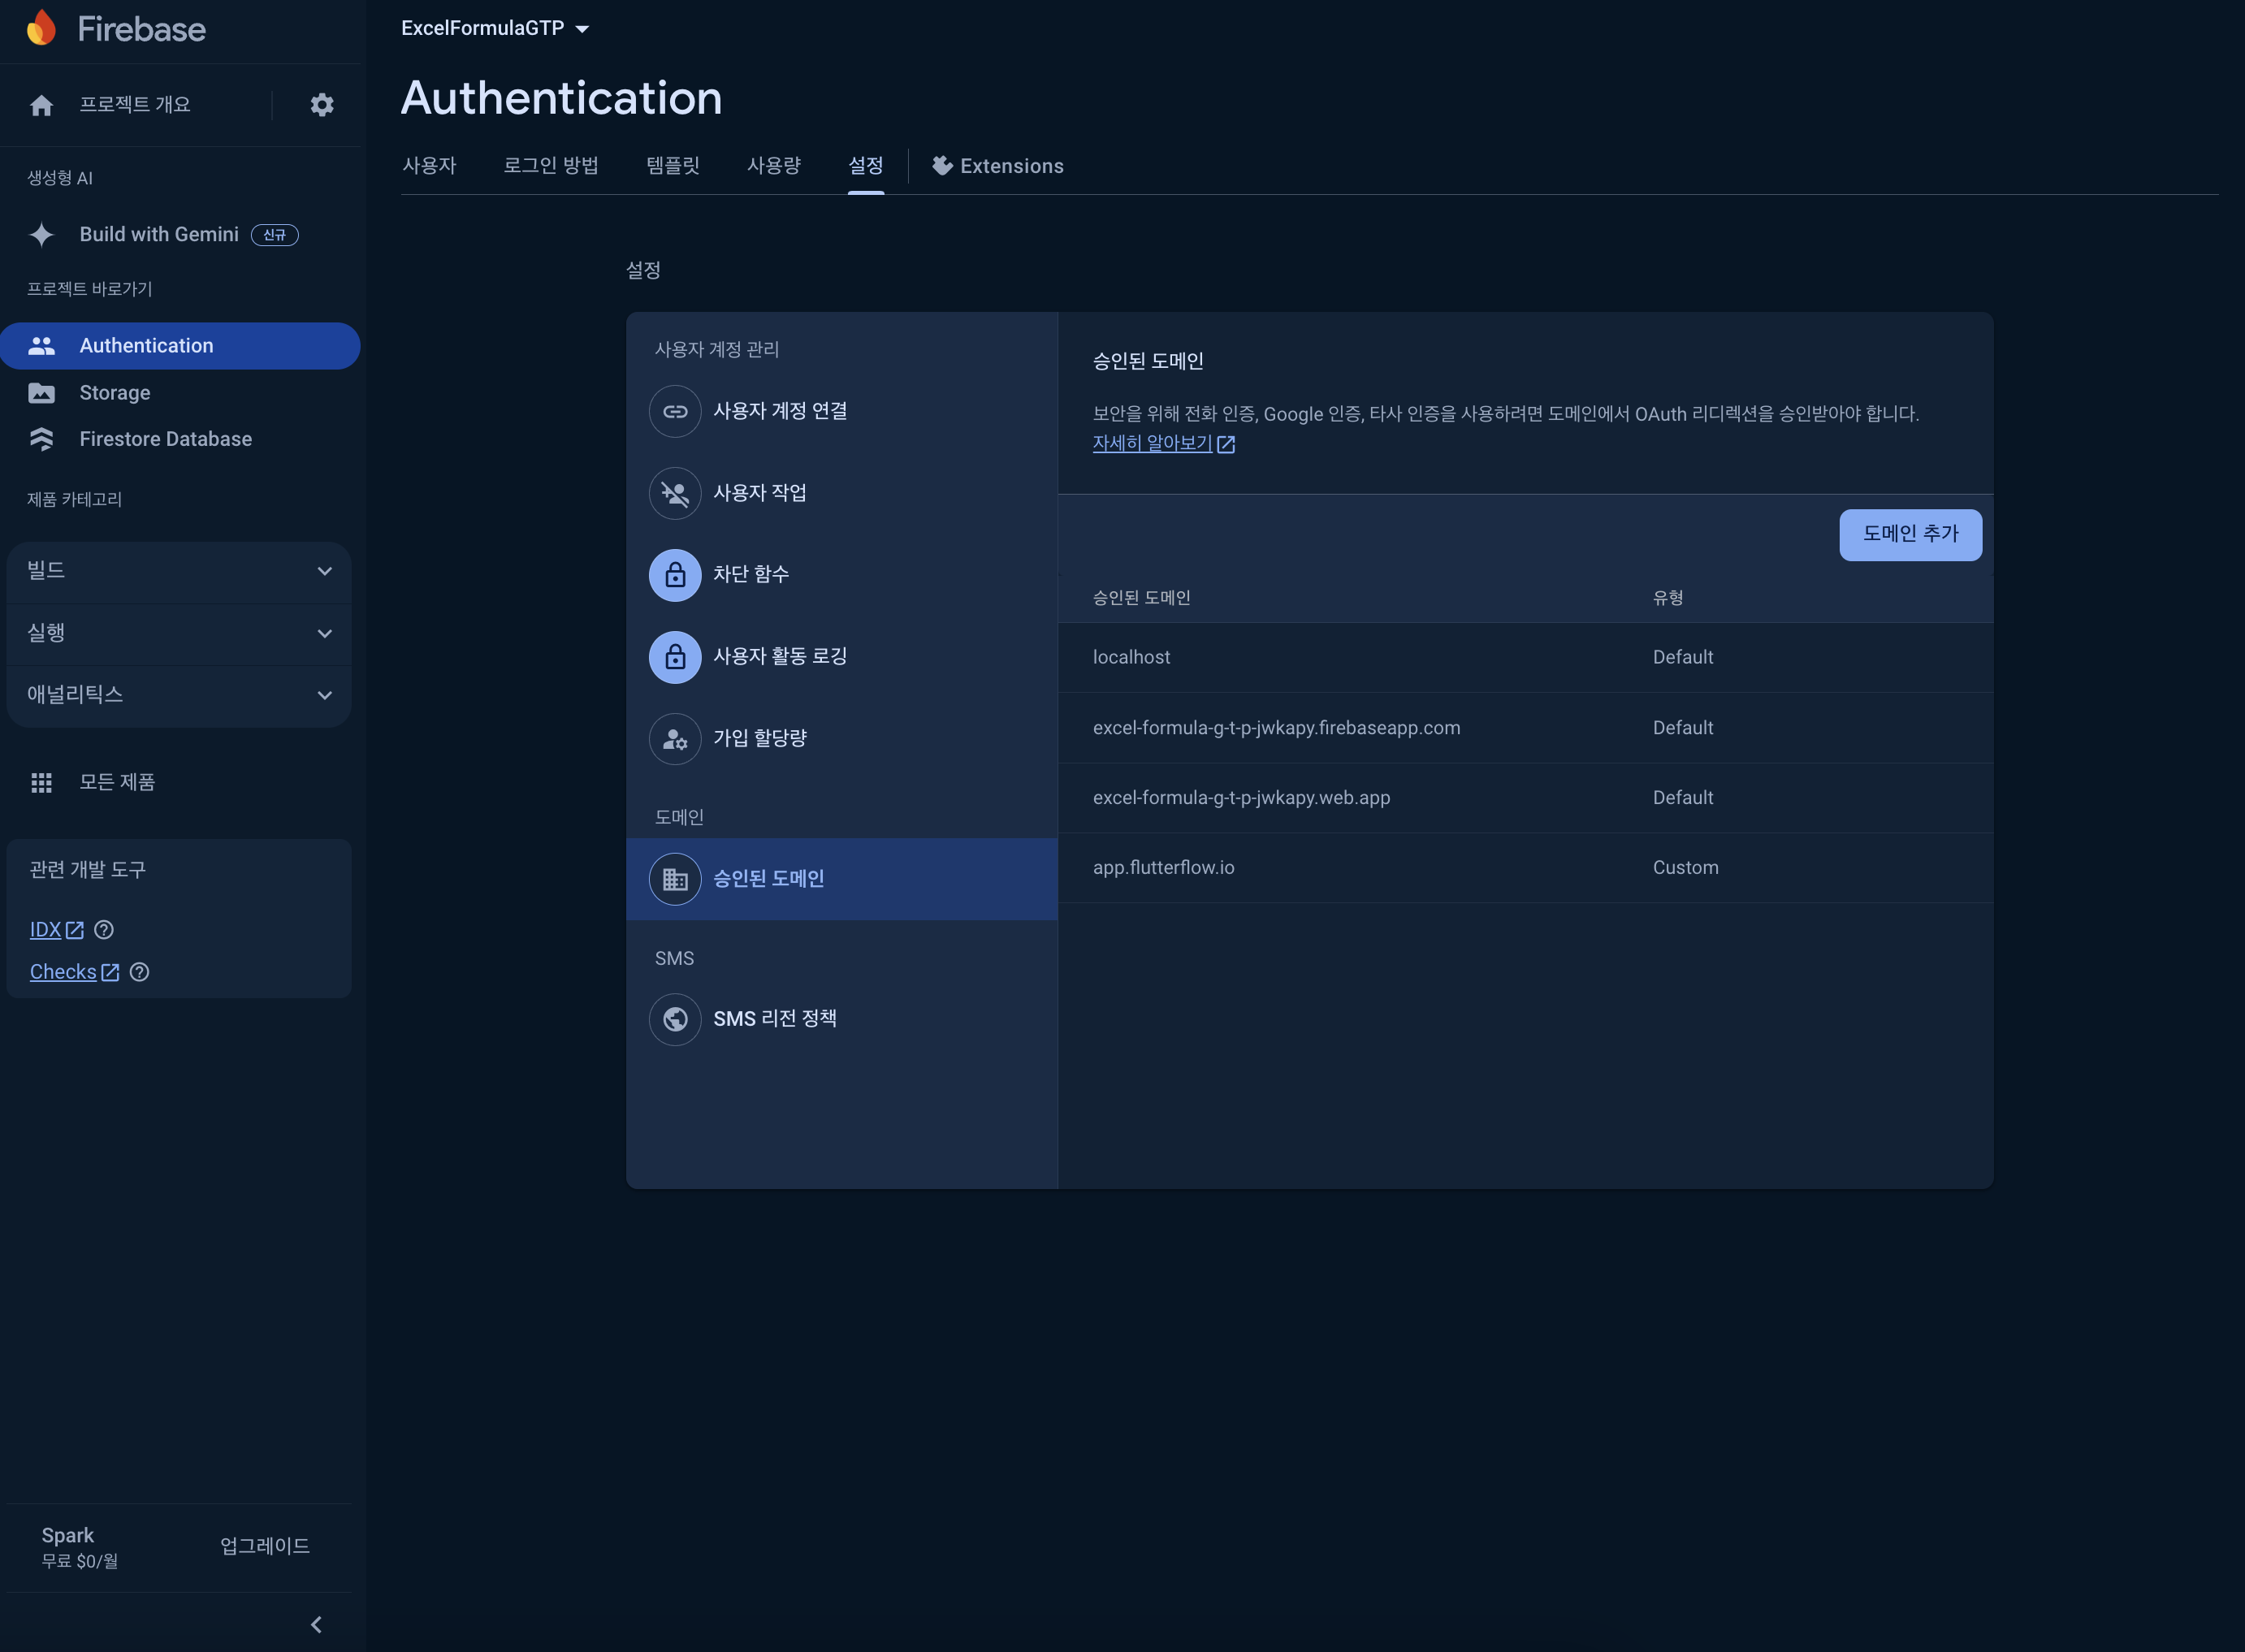The width and height of the screenshot is (2245, 1652).
Task: Click the Custom type cell
Action: [1685, 868]
